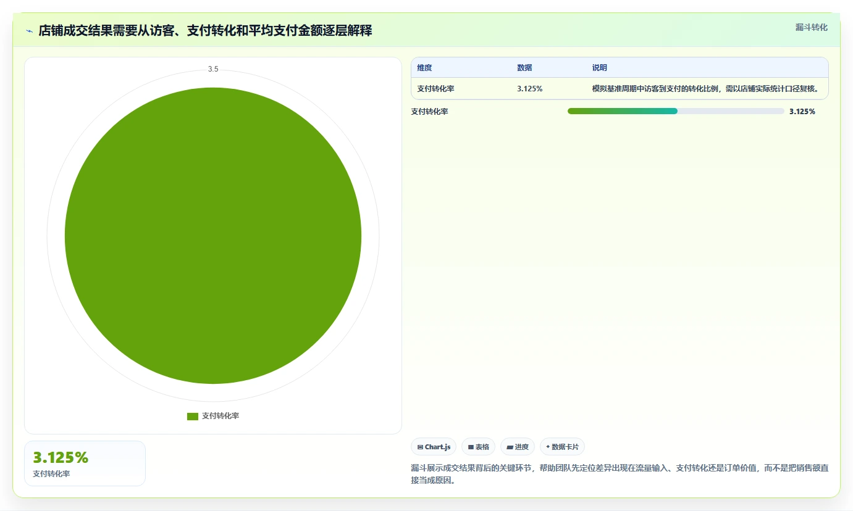Viewport: 853px width, 511px height.
Task: Click the 3.125% value right of the progress bar
Action: (802, 112)
